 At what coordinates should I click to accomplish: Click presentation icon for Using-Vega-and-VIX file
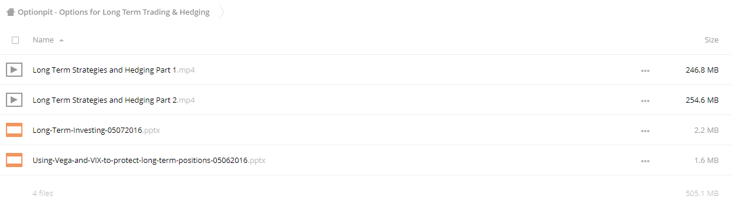tap(14, 160)
